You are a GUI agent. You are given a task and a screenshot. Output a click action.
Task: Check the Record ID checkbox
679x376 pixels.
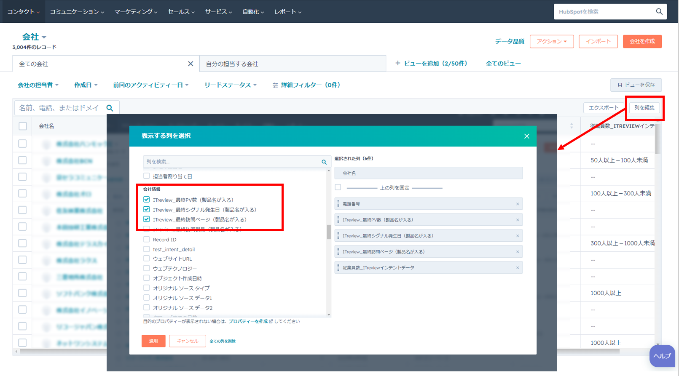coord(147,239)
